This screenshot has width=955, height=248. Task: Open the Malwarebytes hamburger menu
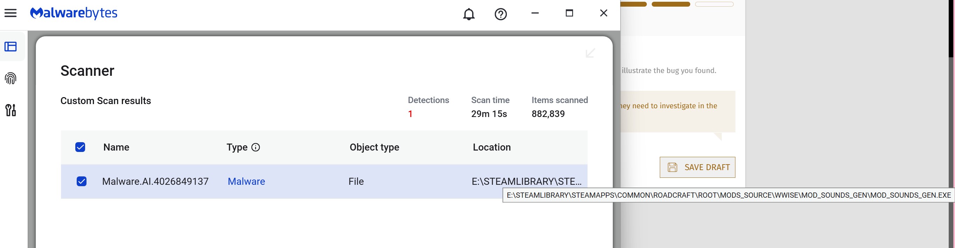click(11, 13)
